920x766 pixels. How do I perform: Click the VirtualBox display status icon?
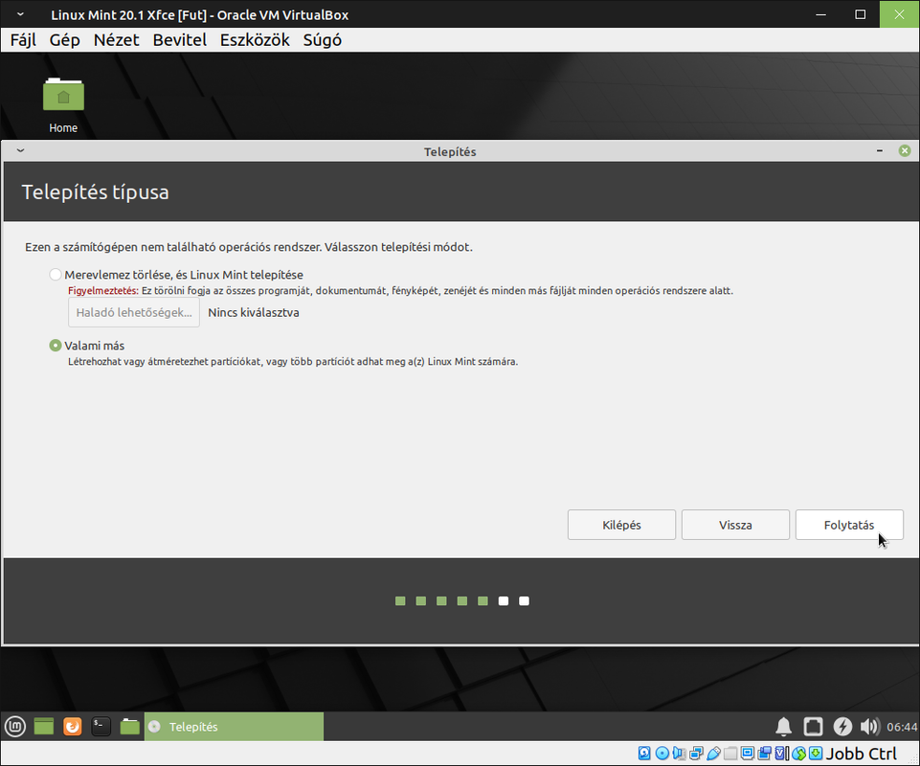tap(748, 754)
